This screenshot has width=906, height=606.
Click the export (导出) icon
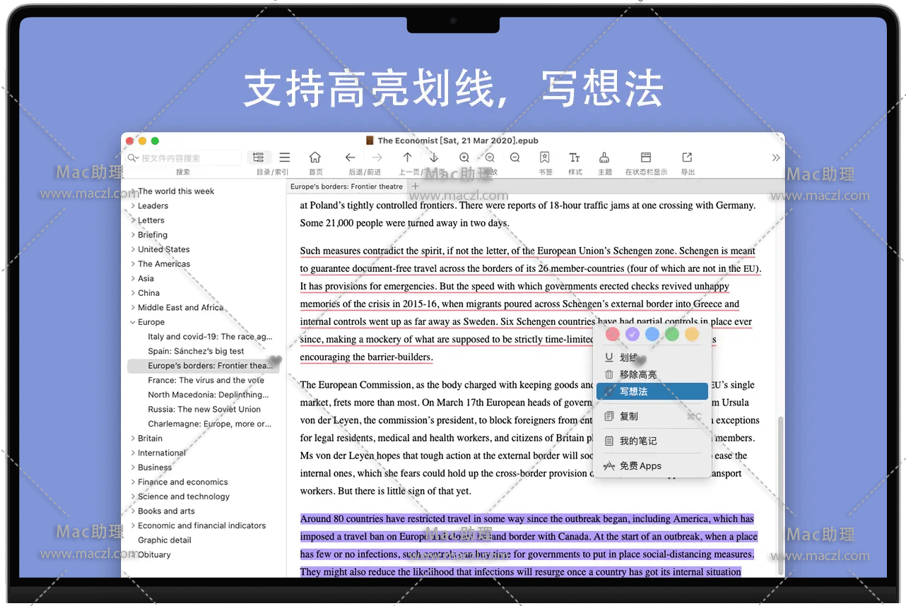(687, 158)
